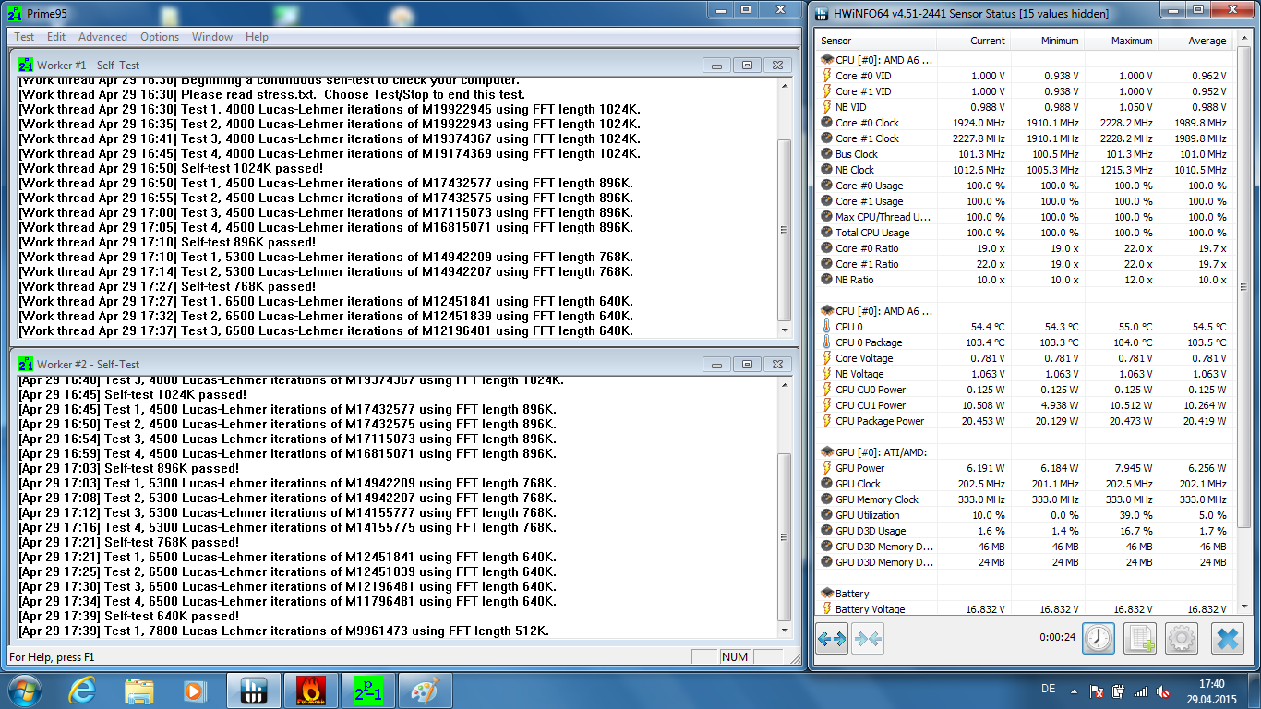Open the Advanced menu in Prime95
This screenshot has width=1261, height=709.
click(x=102, y=37)
